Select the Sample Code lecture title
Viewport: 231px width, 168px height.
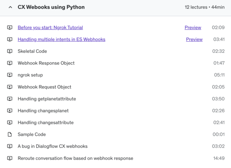pyautogui.click(x=32, y=135)
